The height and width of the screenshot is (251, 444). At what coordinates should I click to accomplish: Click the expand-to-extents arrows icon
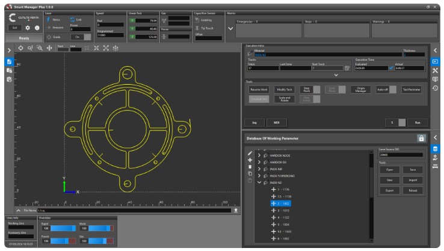tap(106, 48)
